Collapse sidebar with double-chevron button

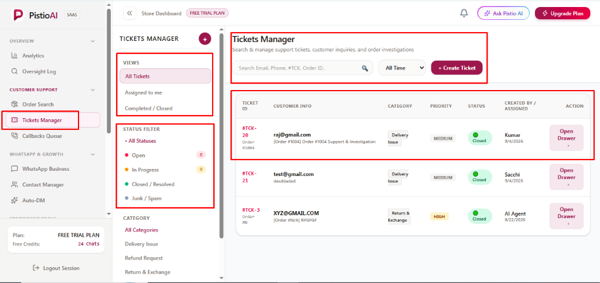coord(129,13)
